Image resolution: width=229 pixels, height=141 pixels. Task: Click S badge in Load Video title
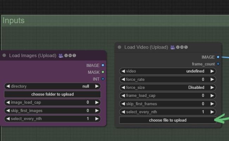tap(186, 47)
